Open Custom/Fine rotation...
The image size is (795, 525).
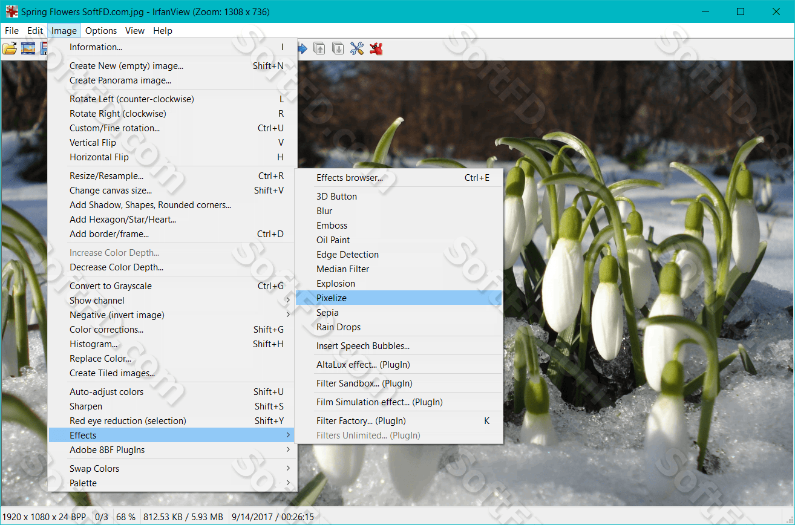click(172, 128)
